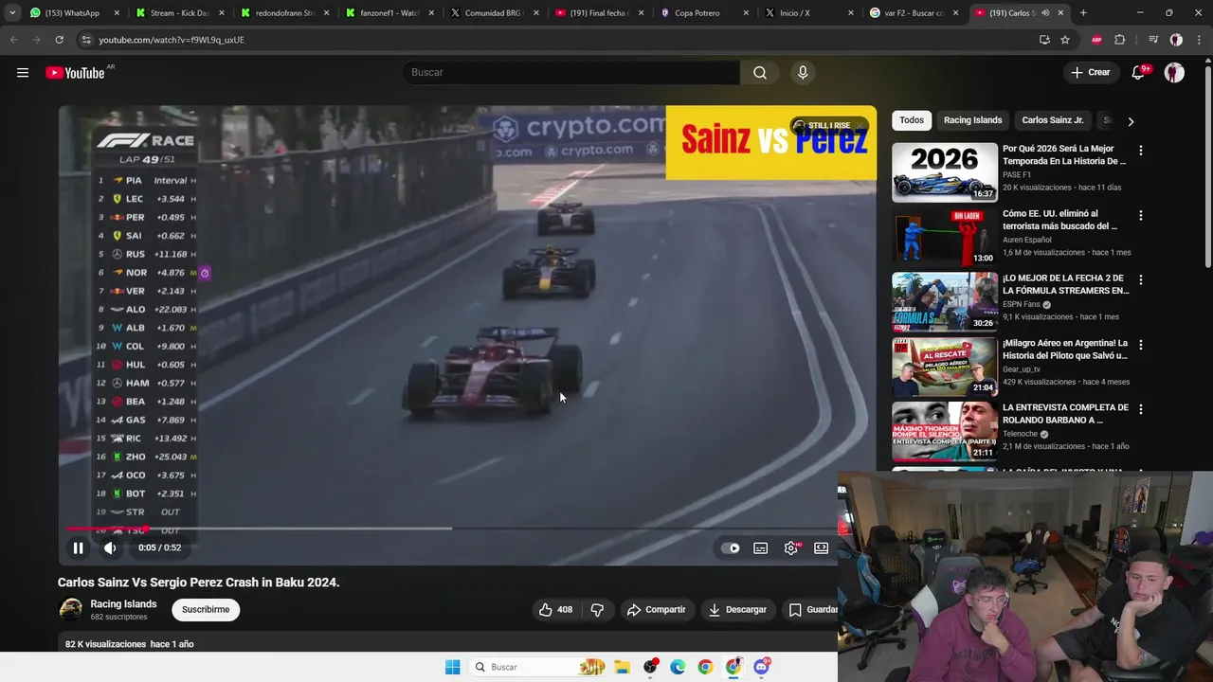Dislike the video with thumbs down
Screen dimensions: 1213x682
click(x=597, y=609)
